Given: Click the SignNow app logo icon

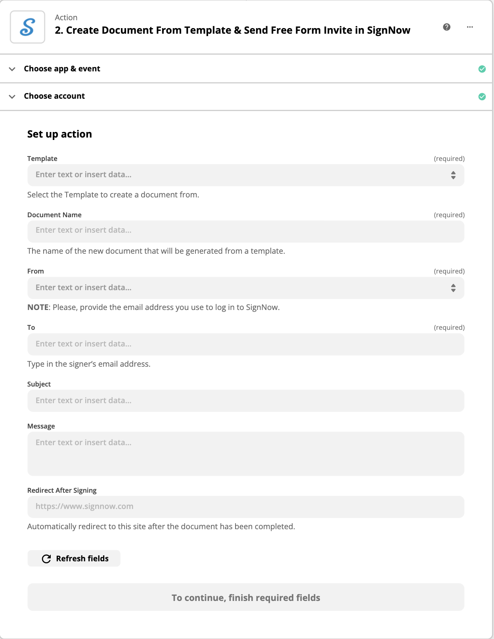Looking at the screenshot, I should 27,27.
